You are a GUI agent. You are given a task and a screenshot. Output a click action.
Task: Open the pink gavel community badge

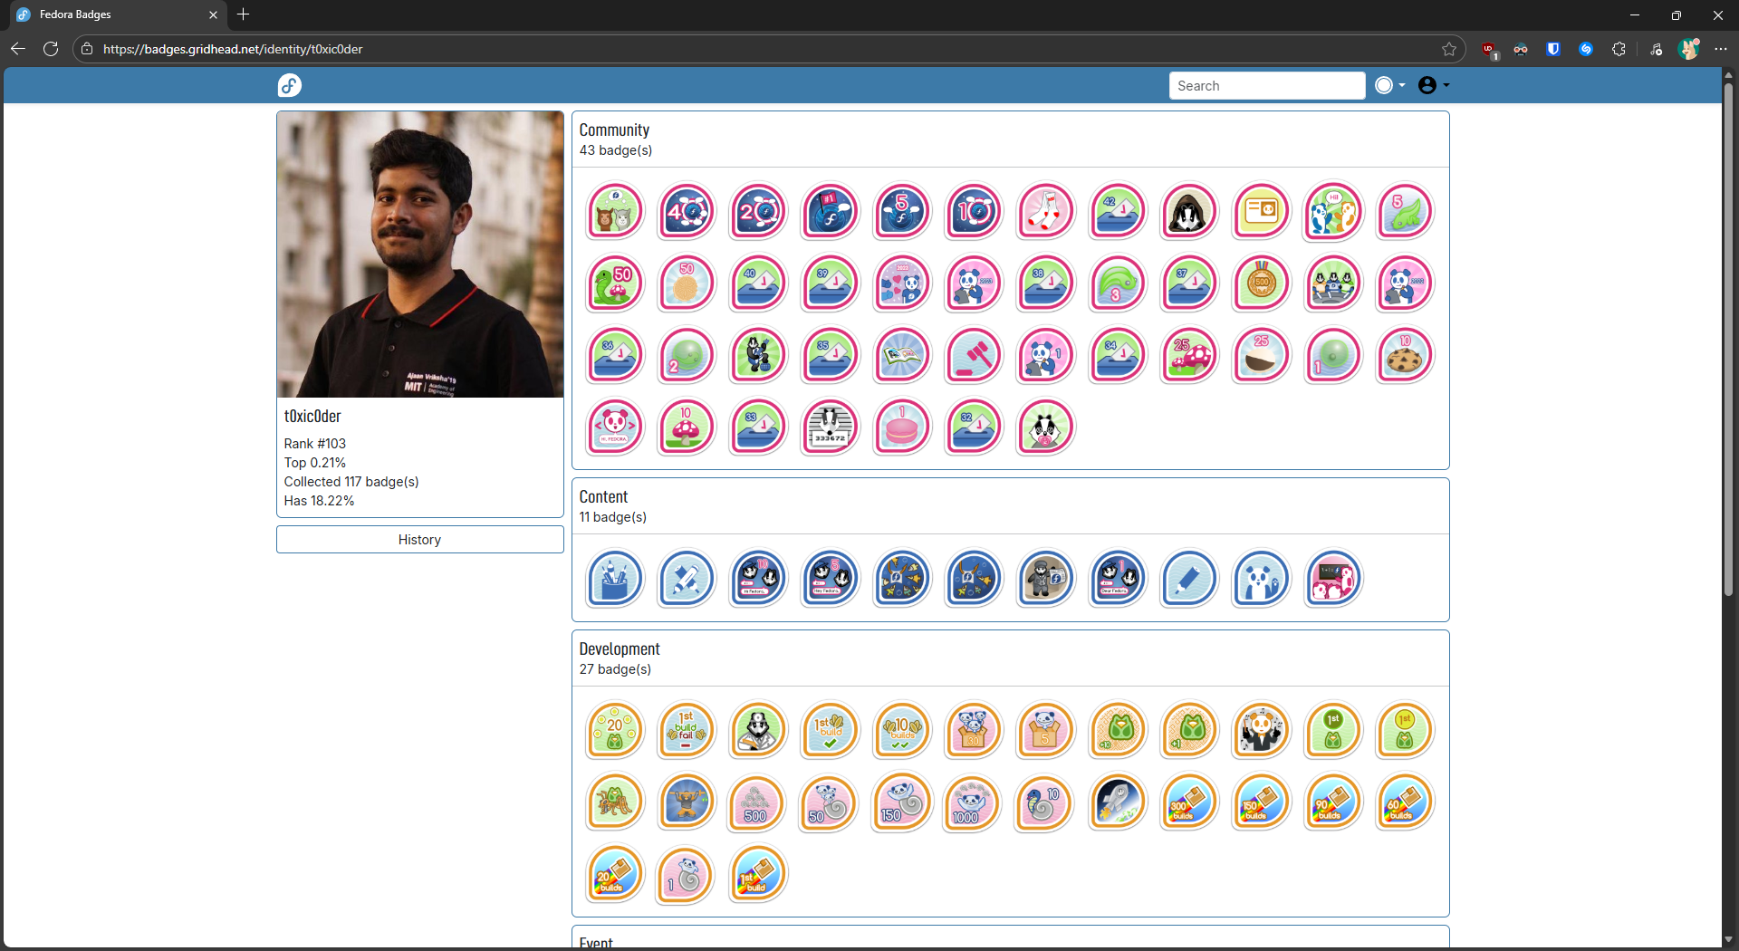point(974,356)
